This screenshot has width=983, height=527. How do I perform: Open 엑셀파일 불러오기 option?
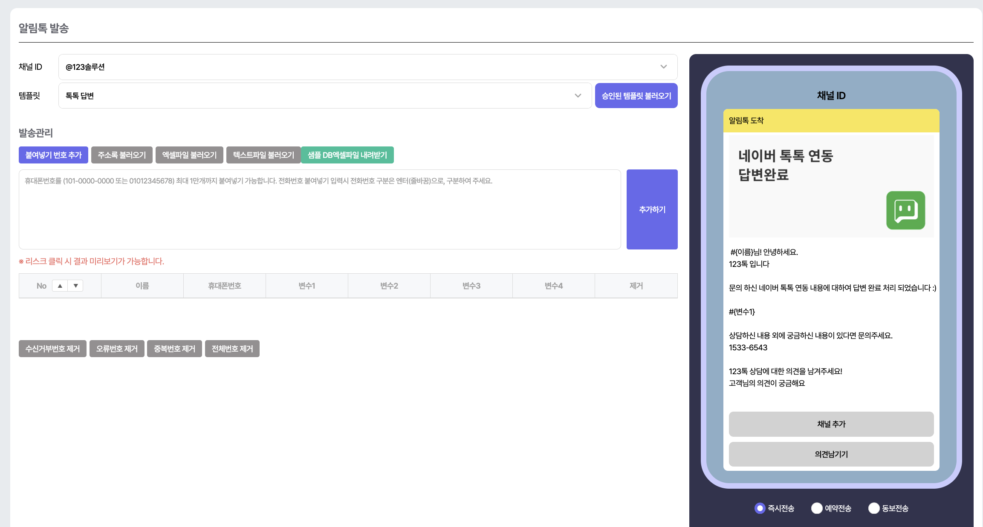click(x=189, y=155)
